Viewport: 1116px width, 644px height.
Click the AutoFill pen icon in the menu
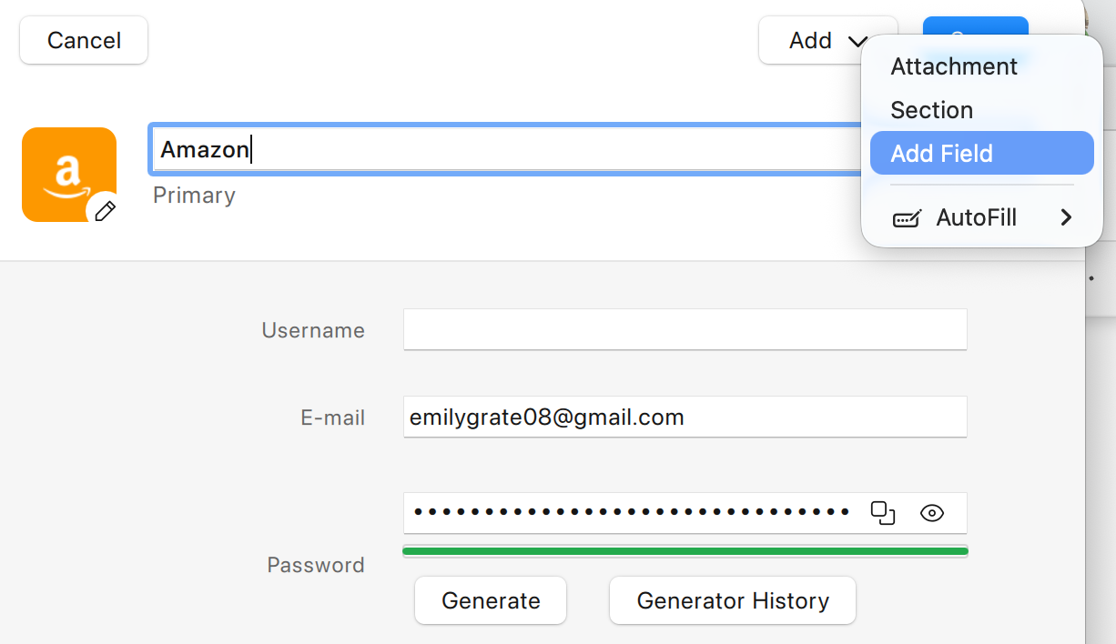click(x=907, y=218)
